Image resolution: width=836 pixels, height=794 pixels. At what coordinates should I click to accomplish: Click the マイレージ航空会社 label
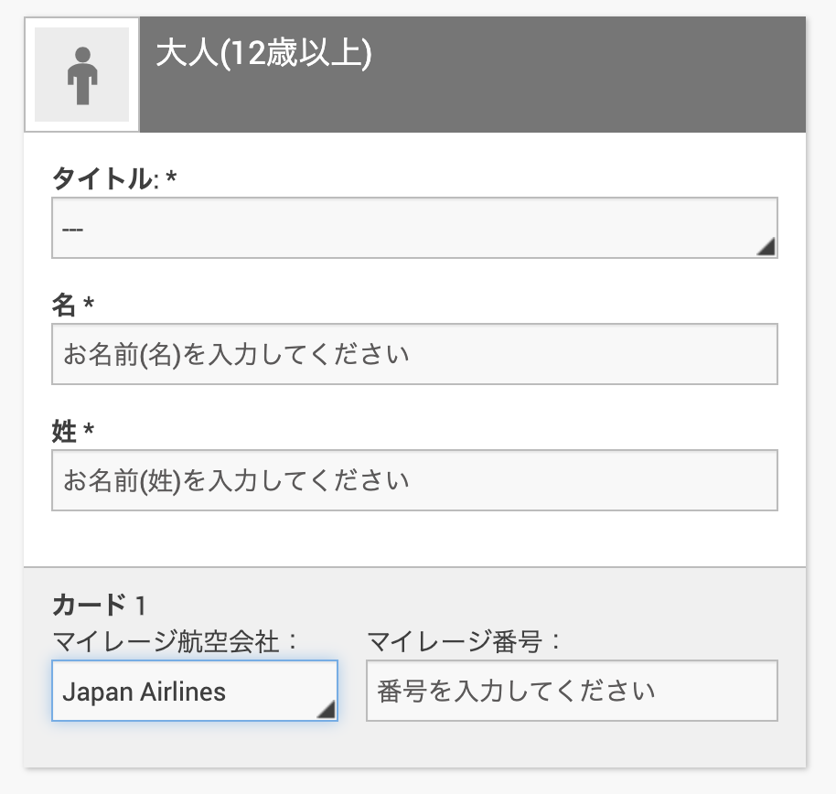[x=174, y=641]
